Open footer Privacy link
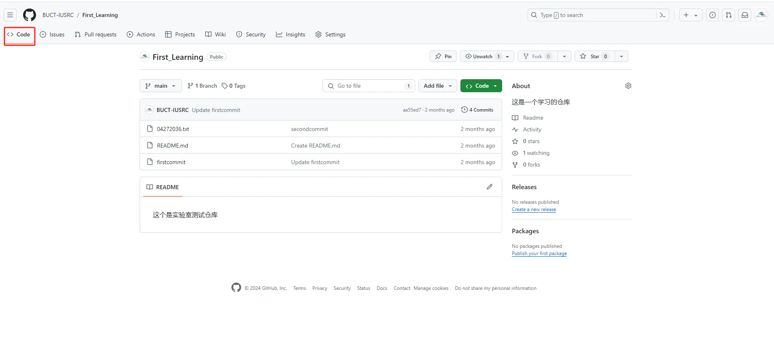774x363 pixels. pyautogui.click(x=320, y=288)
